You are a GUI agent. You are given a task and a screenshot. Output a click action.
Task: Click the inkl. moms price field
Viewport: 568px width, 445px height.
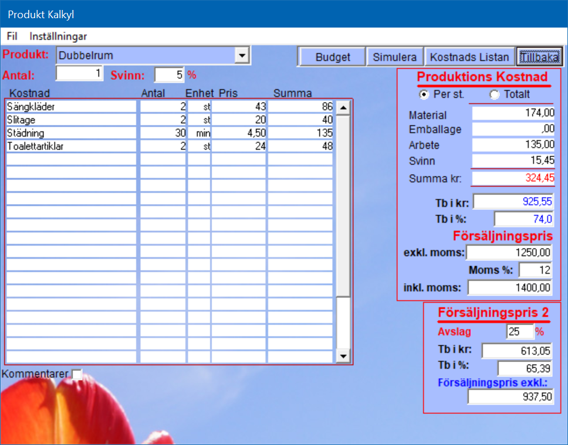[x=510, y=288]
